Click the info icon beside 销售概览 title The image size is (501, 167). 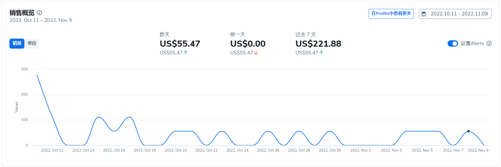pyautogui.click(x=39, y=13)
